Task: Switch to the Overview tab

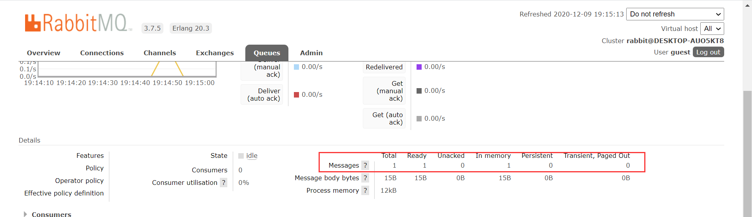Action: [x=43, y=53]
